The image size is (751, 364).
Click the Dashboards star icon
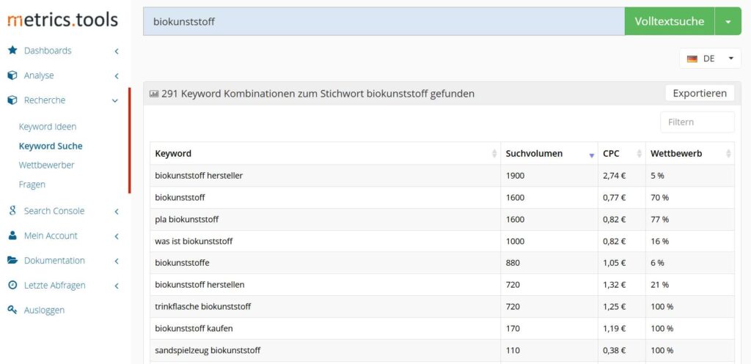13,51
